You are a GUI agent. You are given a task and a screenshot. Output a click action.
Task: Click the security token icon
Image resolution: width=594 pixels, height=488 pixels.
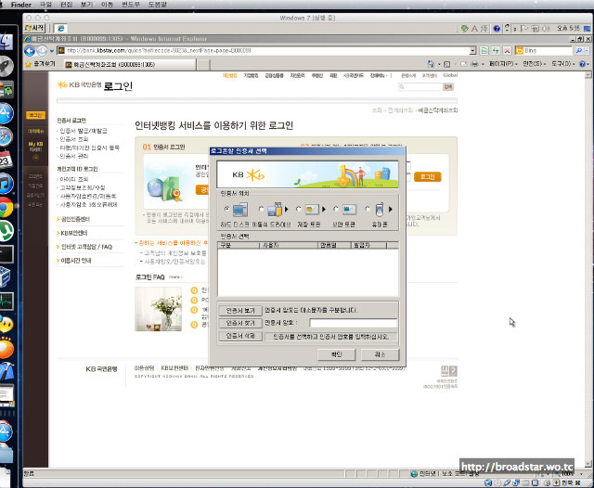point(349,210)
